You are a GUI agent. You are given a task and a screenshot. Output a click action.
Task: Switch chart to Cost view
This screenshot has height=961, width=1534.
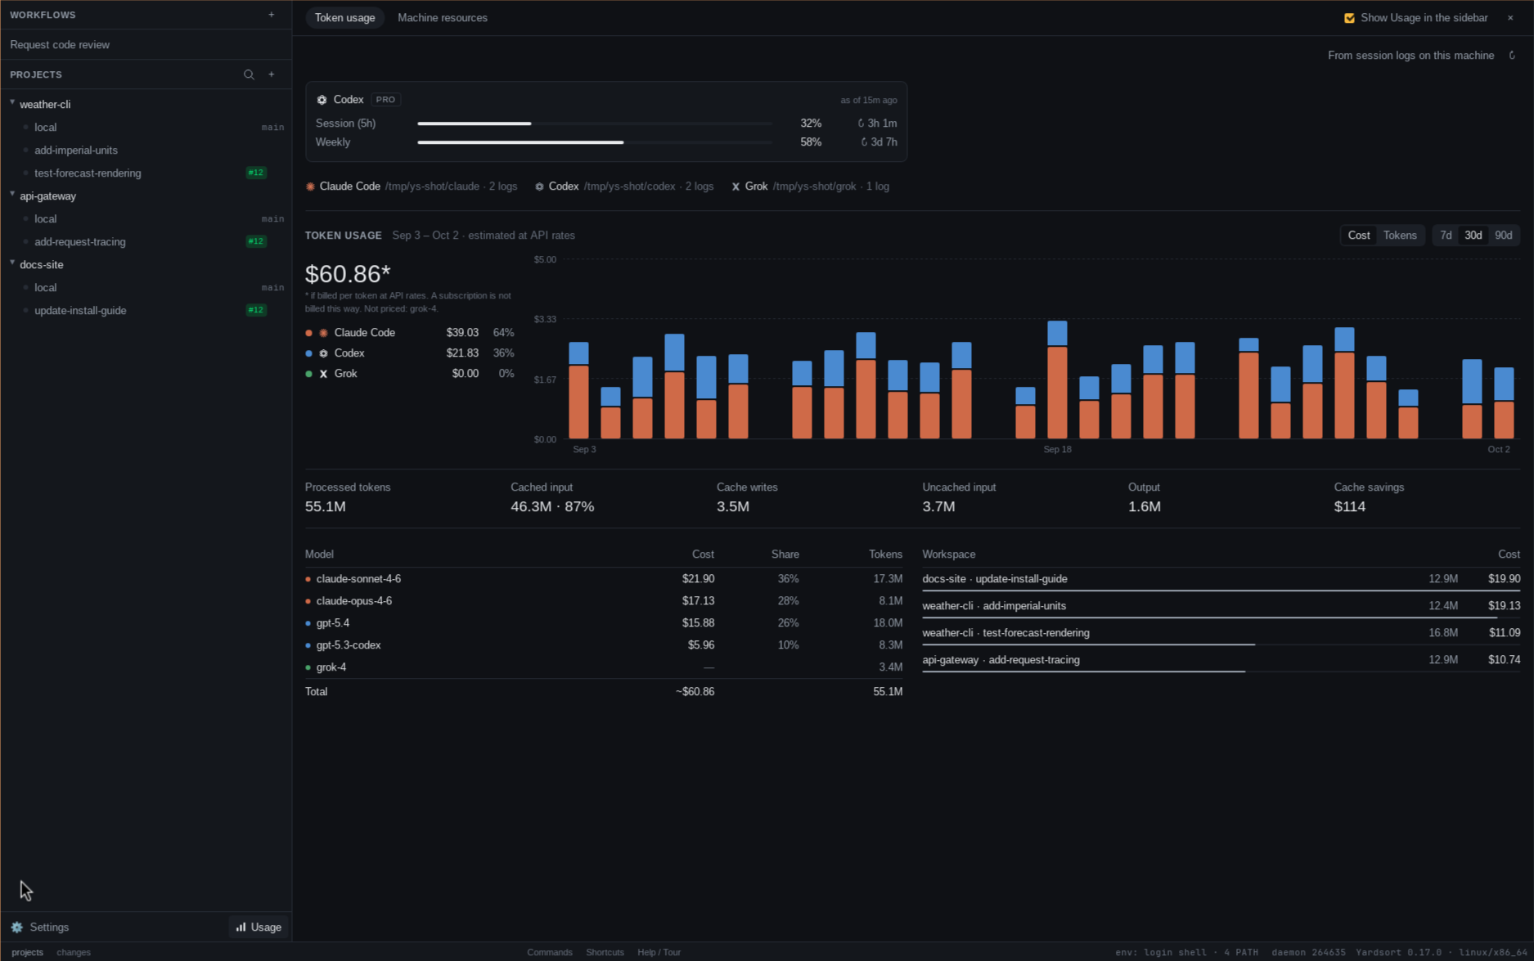coord(1358,236)
